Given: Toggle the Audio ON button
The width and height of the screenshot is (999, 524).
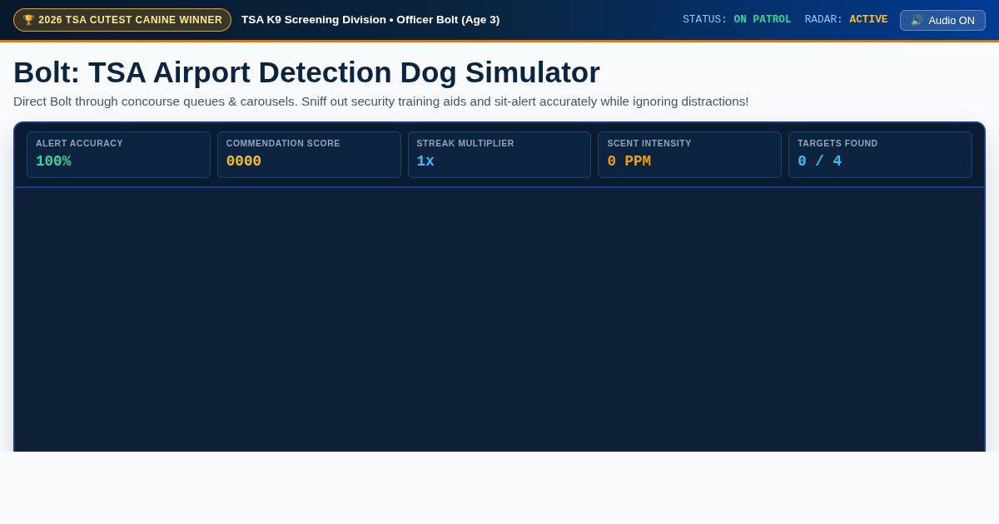Looking at the screenshot, I should point(942,20).
